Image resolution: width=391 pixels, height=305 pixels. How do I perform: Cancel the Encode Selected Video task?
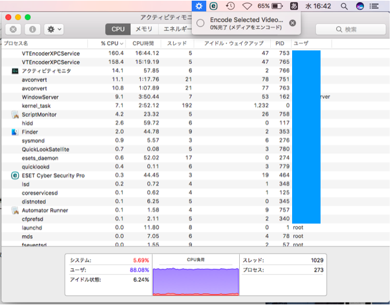coord(293,23)
